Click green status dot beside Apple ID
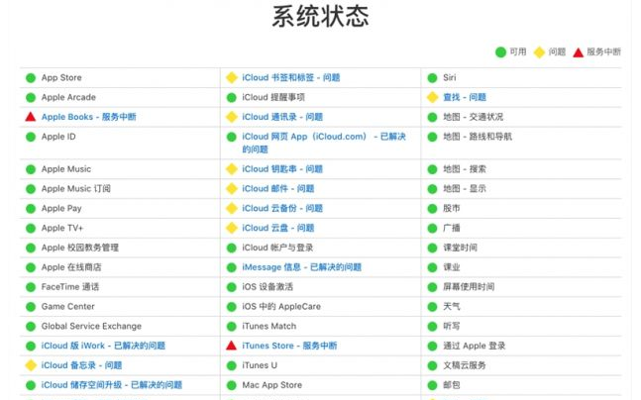 tap(31, 137)
